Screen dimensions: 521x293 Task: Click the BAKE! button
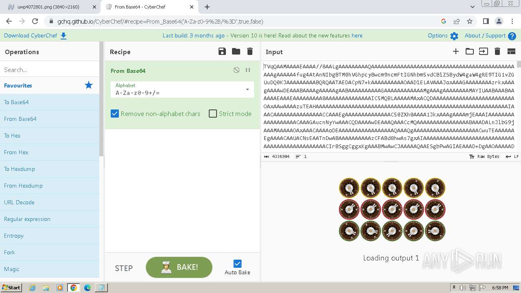(x=179, y=267)
